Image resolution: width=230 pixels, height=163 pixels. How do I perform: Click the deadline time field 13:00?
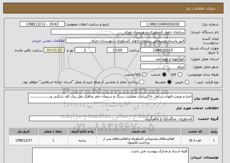pos(117,50)
